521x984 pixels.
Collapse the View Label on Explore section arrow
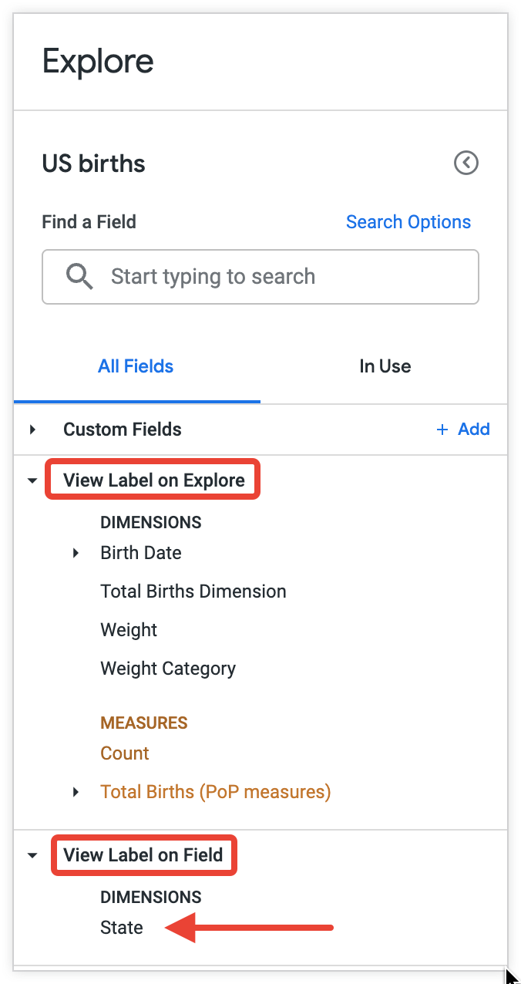pyautogui.click(x=32, y=480)
